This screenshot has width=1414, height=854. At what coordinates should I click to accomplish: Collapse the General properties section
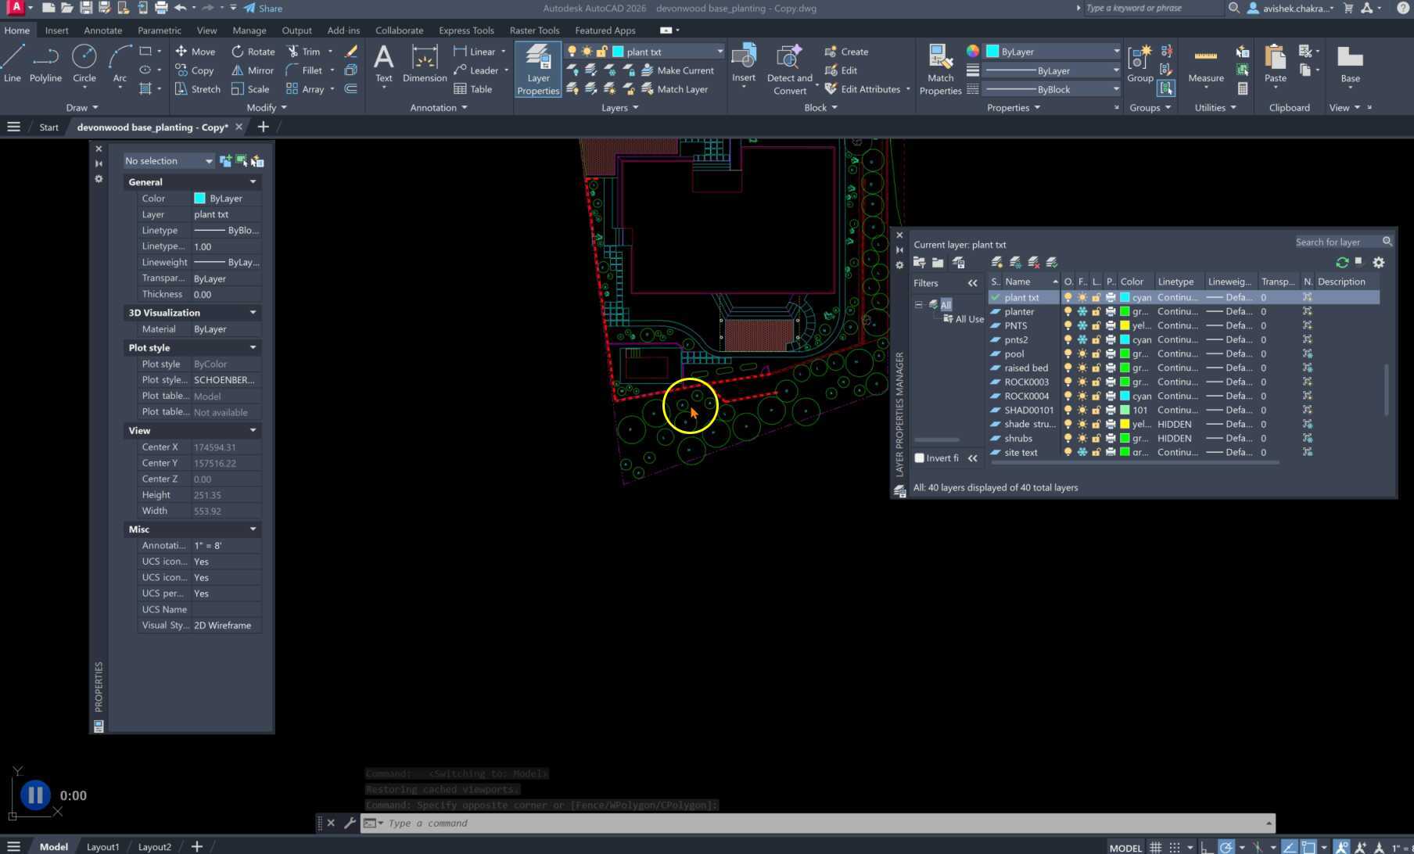[x=253, y=182]
